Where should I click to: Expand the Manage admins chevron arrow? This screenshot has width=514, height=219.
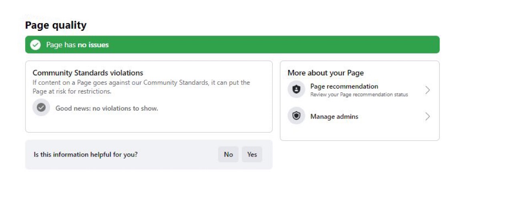(428, 116)
